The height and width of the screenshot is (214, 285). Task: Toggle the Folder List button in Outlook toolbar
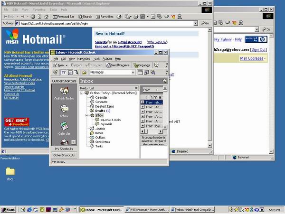[63, 73]
